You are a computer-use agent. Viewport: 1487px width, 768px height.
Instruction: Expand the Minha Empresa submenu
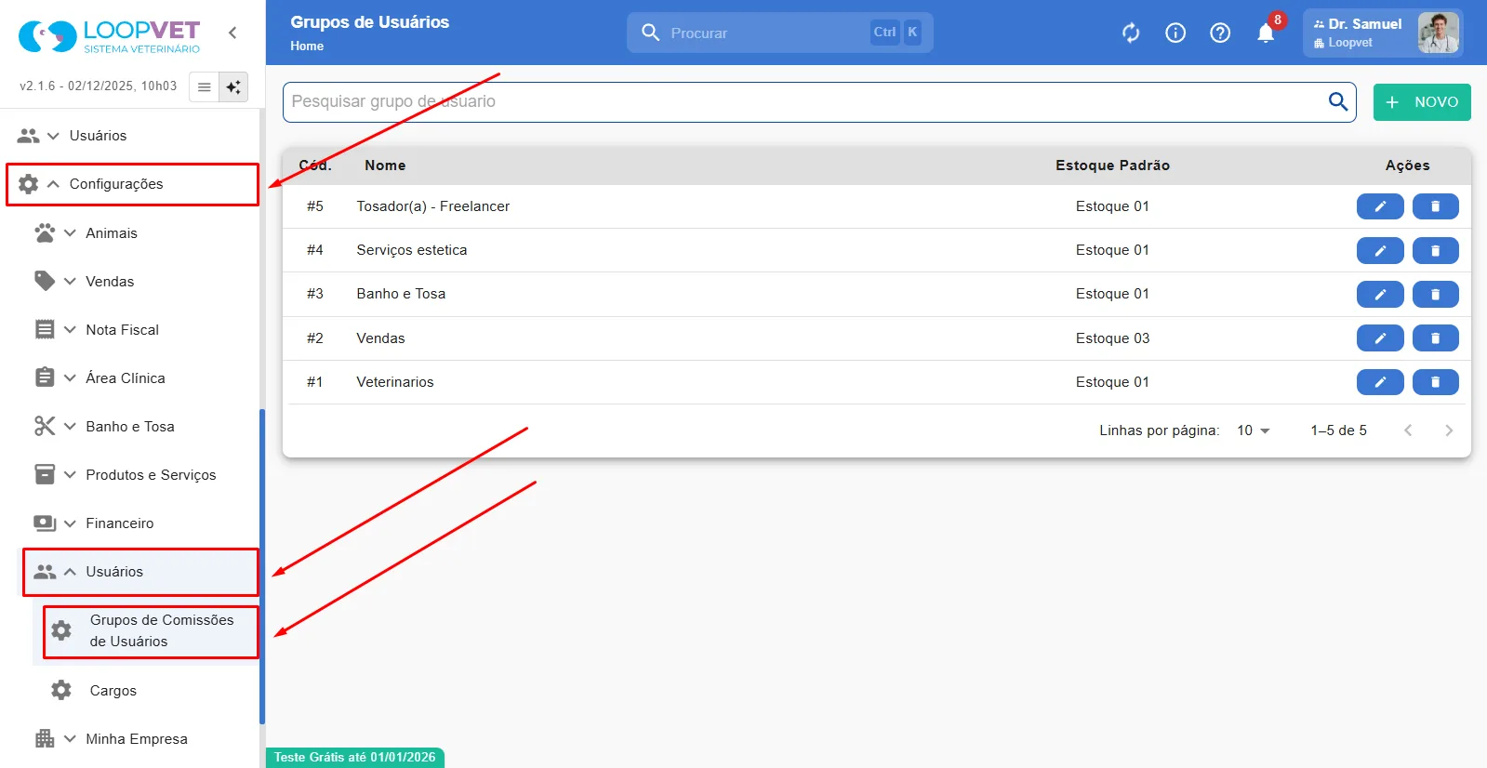[x=70, y=739]
